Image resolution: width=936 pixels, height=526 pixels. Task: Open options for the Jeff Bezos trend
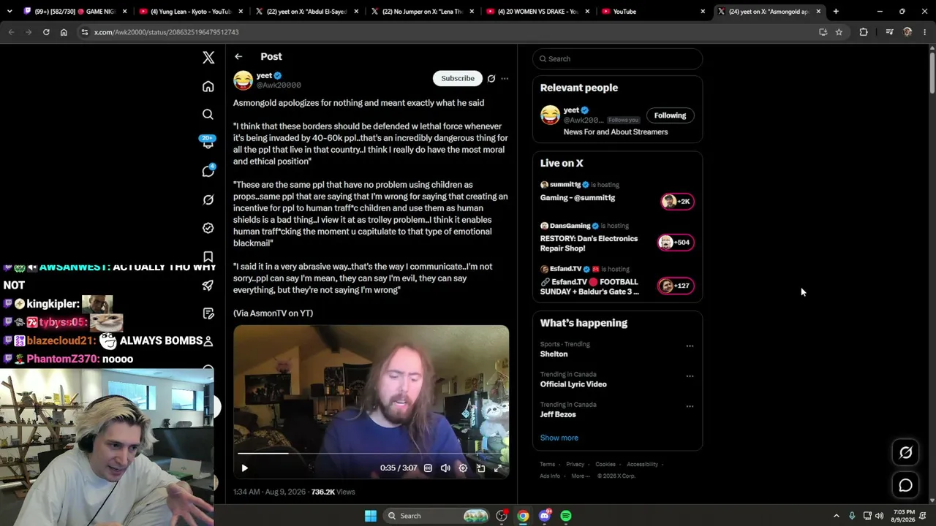point(690,406)
